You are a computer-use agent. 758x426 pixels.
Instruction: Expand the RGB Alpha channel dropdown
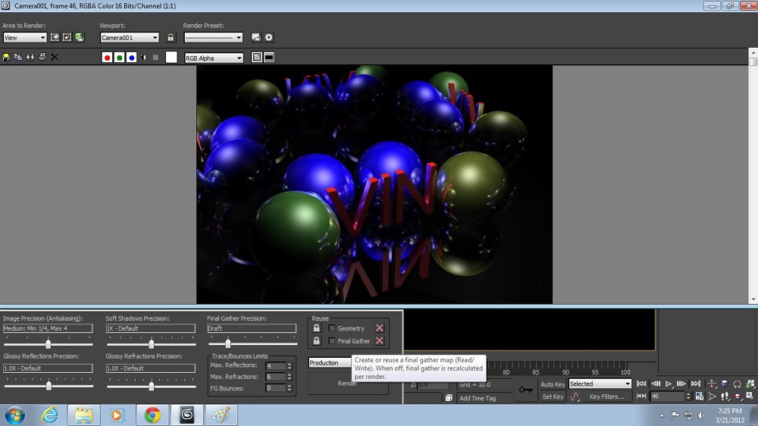215,58
